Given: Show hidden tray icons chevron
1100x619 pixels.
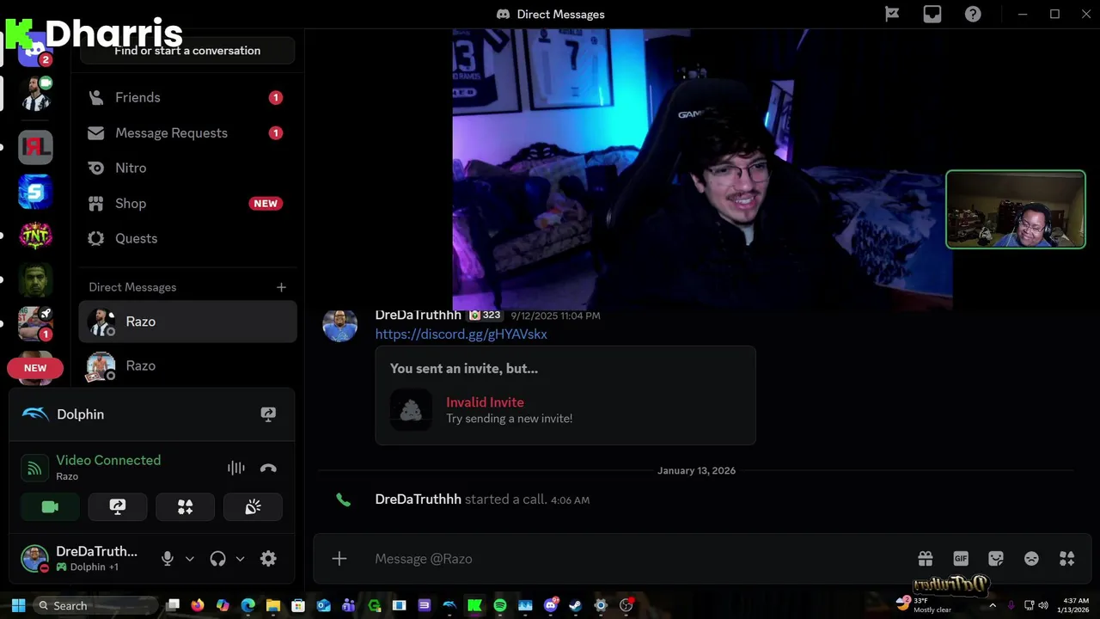Looking at the screenshot, I should point(993,605).
